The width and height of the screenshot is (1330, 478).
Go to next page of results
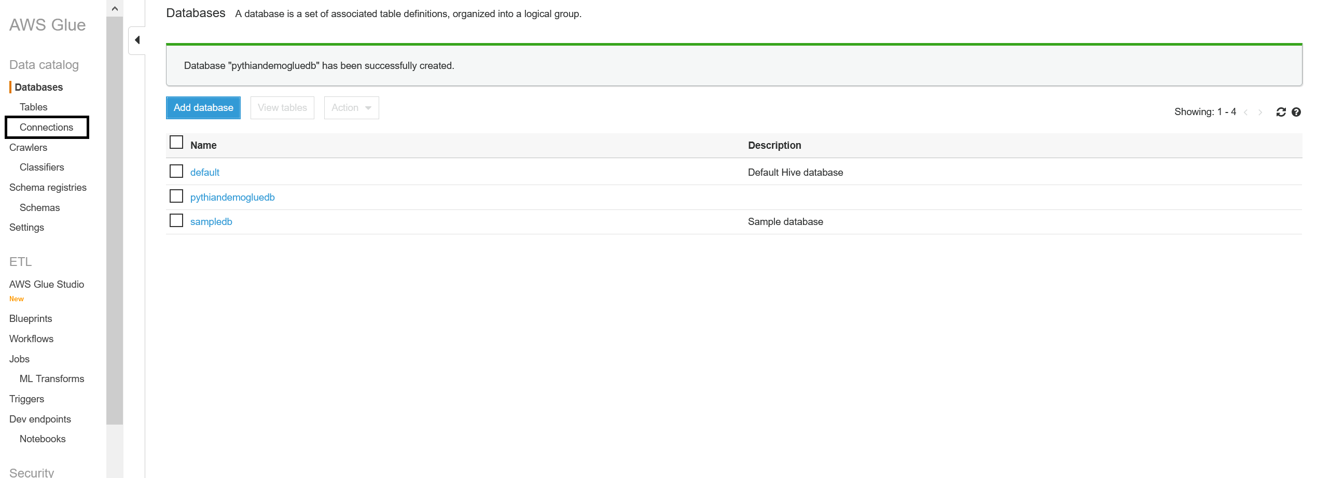(1260, 112)
